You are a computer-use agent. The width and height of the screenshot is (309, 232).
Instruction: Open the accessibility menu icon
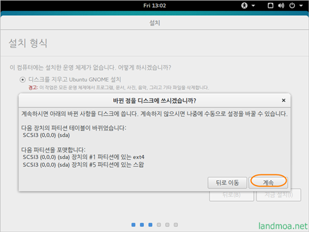[x=244, y=6]
